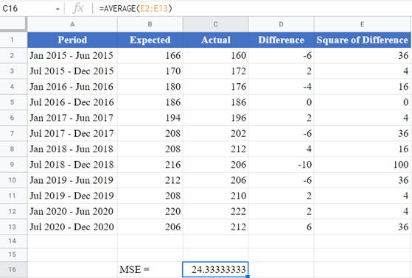The width and height of the screenshot is (412, 278).
Task: Select cell Jan 2015 - Jun 2015
Action: [x=72, y=55]
